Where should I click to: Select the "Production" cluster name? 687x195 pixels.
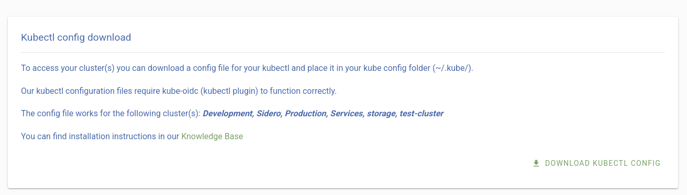click(306, 114)
